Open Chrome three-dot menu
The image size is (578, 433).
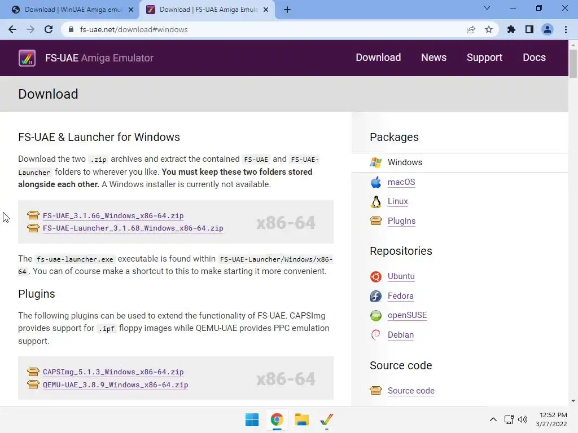[566, 29]
